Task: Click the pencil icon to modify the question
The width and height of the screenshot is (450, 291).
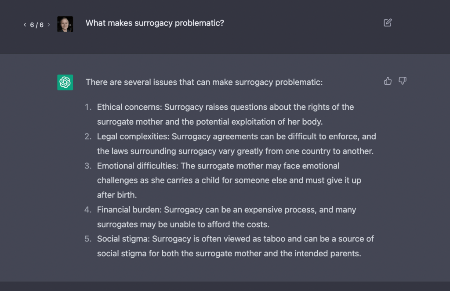Action: click(x=387, y=22)
